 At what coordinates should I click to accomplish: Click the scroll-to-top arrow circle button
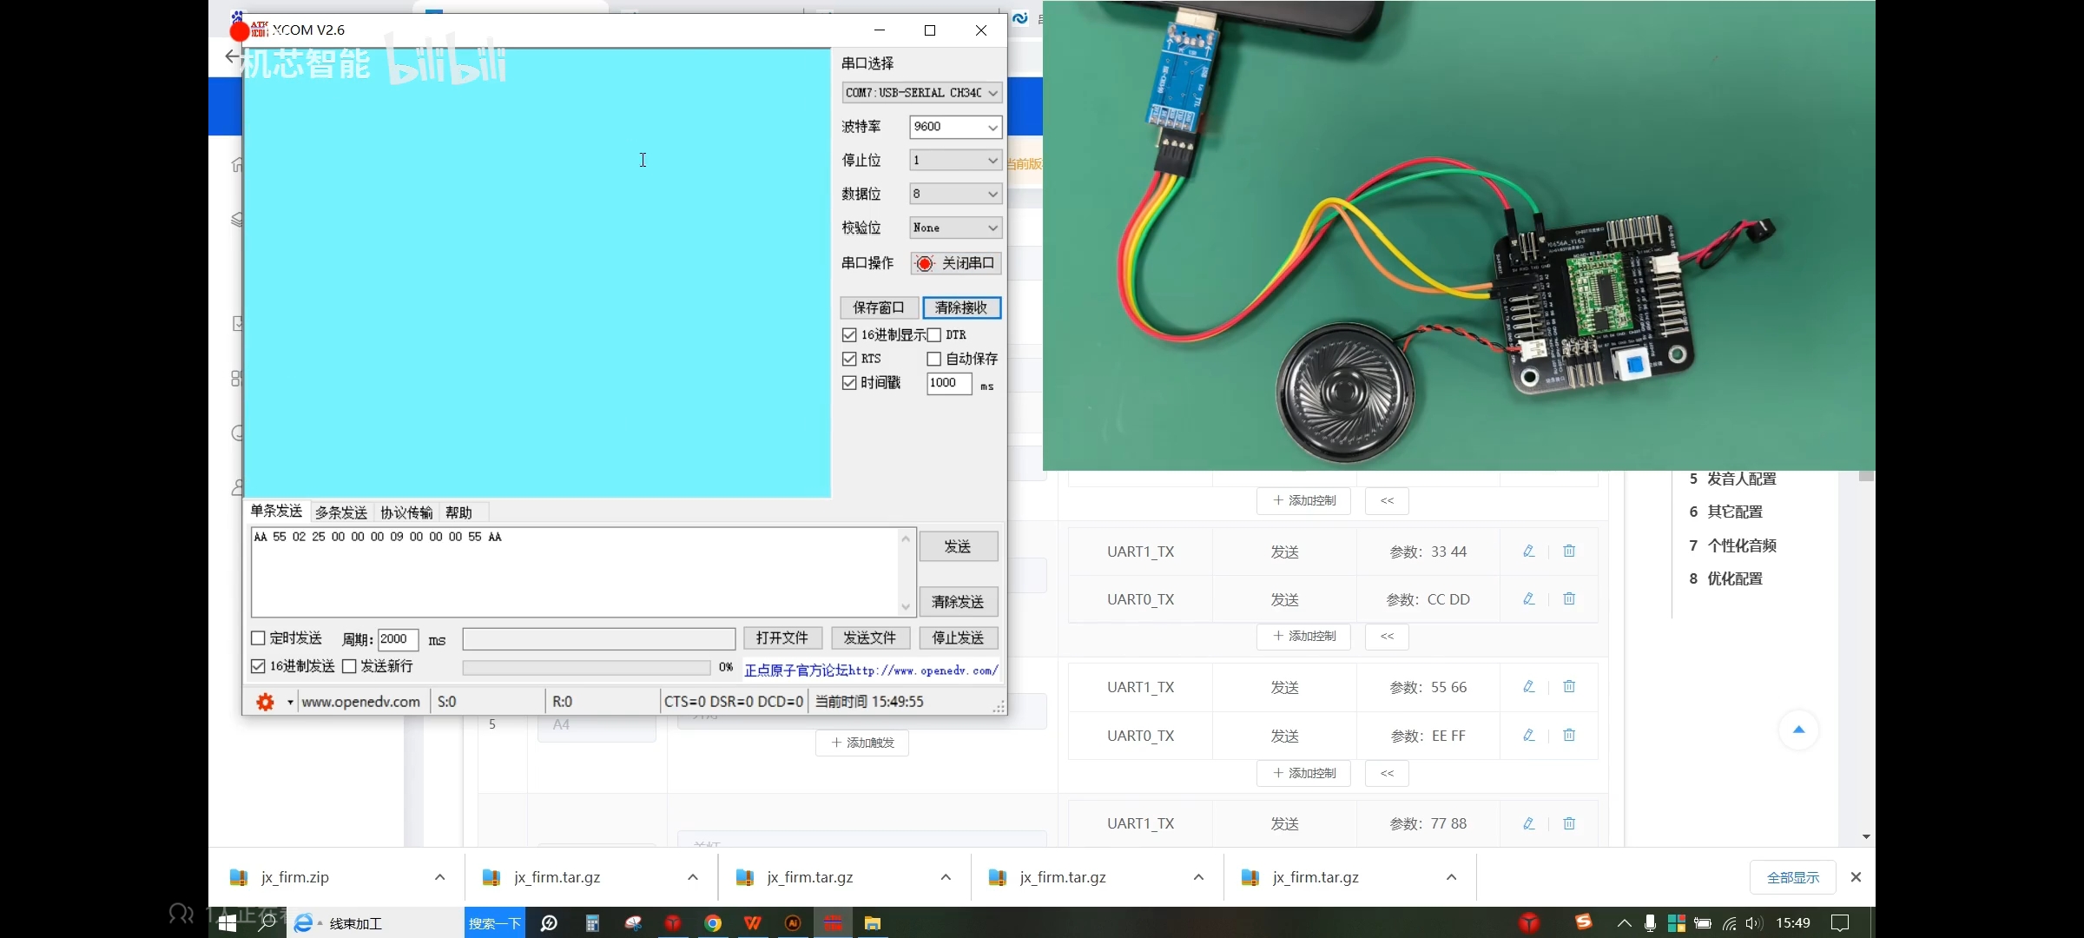[x=1798, y=730]
